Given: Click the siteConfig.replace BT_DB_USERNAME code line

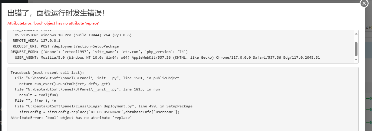Looking at the screenshot, I should coord(99,112).
